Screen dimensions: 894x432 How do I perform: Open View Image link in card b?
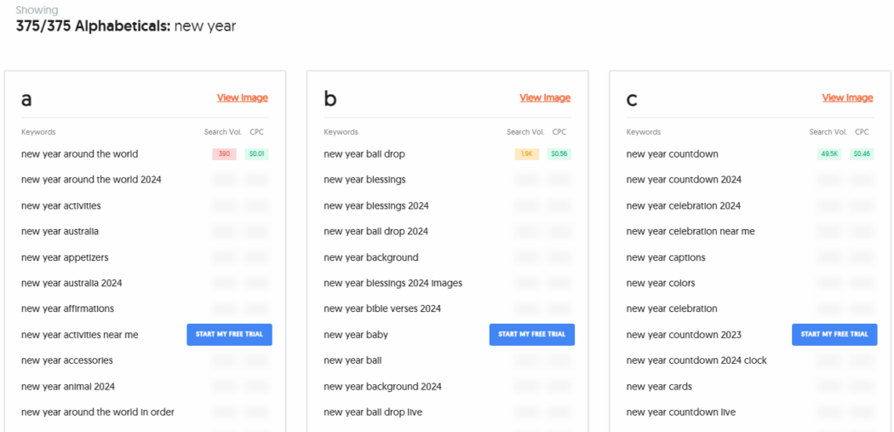pyautogui.click(x=545, y=98)
